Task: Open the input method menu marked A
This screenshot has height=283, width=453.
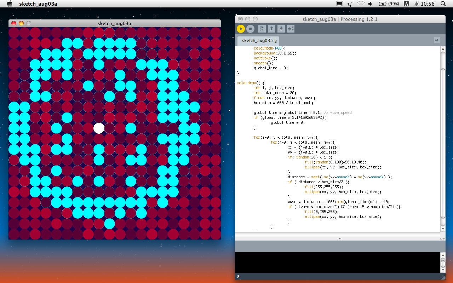Action: click(x=407, y=4)
